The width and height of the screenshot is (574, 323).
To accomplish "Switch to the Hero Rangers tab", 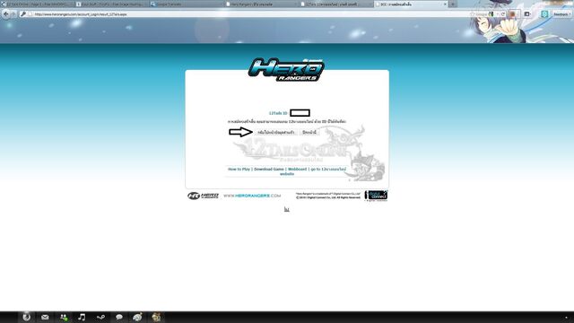I will 261,4.
